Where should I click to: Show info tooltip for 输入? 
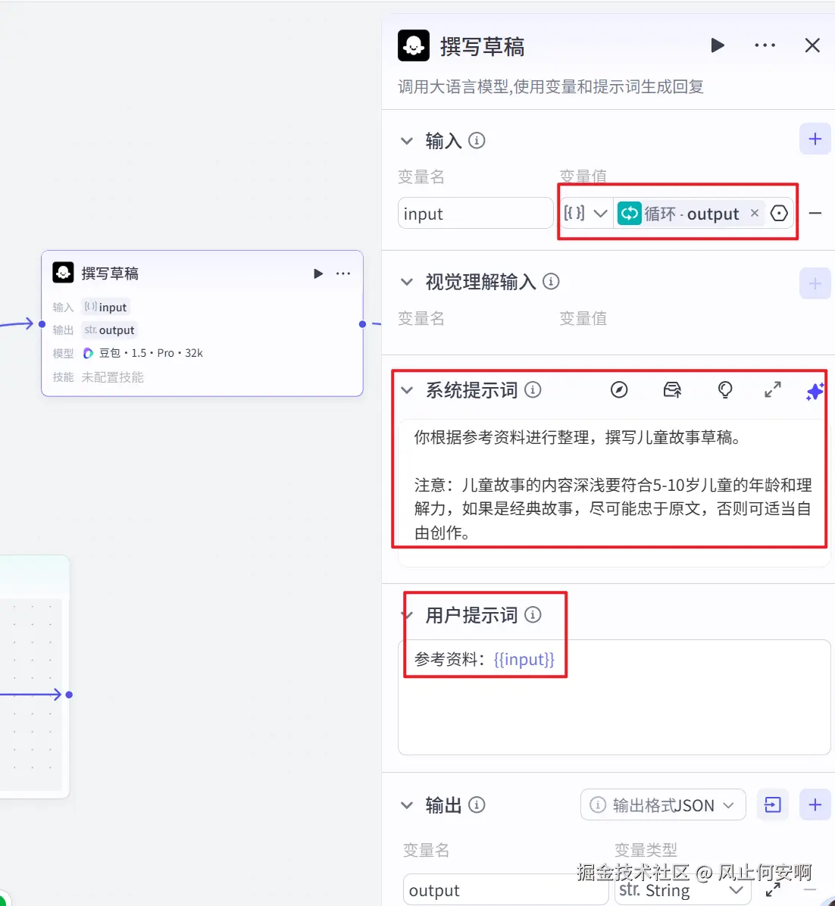coord(476,140)
